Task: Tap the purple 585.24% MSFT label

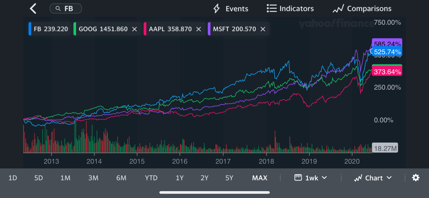Action: (387, 43)
